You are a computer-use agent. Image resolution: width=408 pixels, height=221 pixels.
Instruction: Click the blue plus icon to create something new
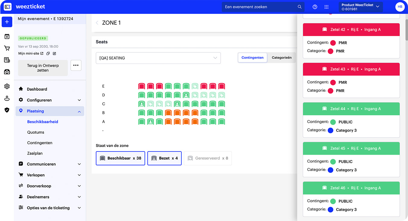pos(7,22)
